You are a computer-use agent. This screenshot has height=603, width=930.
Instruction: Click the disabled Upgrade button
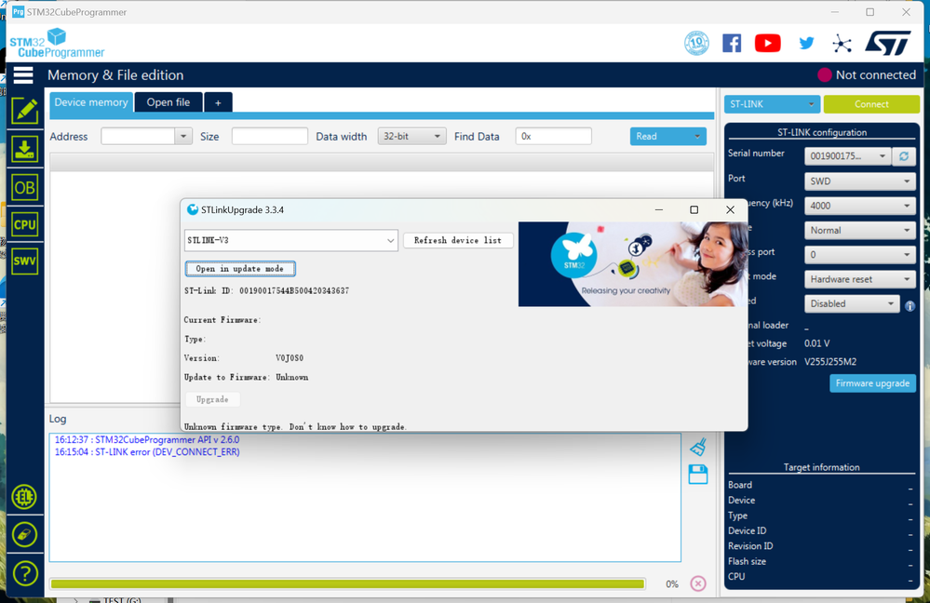point(212,399)
